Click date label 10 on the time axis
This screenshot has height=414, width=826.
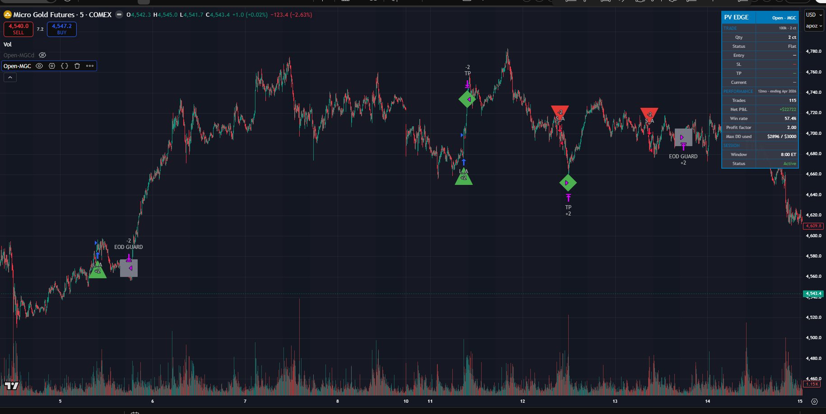(x=406, y=401)
